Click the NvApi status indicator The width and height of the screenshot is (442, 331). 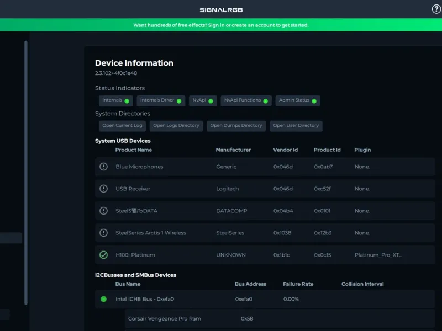[203, 100]
